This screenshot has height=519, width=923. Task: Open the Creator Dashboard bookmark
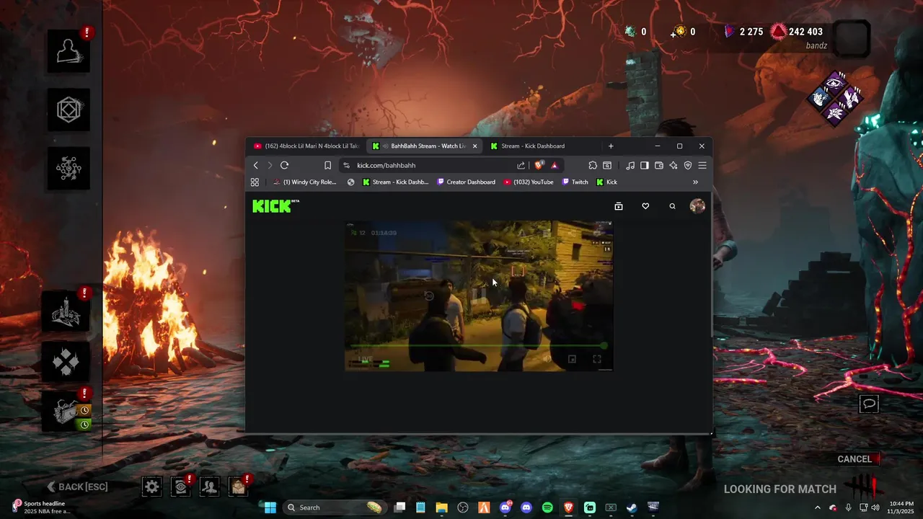coord(466,182)
